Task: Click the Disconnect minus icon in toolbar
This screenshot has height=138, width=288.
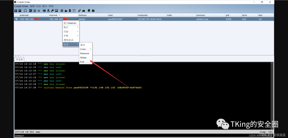Action: coord(20,11)
